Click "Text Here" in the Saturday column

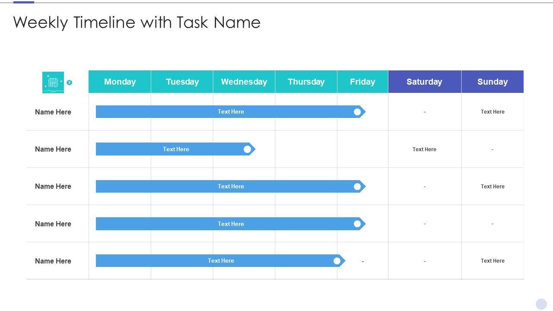click(x=424, y=149)
